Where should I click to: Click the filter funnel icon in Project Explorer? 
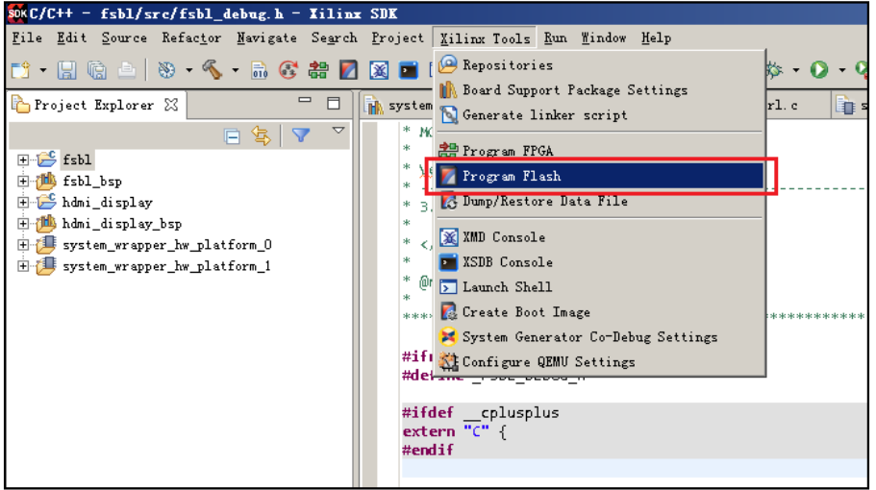pyautogui.click(x=301, y=135)
